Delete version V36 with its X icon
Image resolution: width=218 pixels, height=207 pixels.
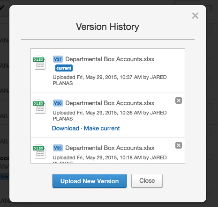click(x=179, y=100)
